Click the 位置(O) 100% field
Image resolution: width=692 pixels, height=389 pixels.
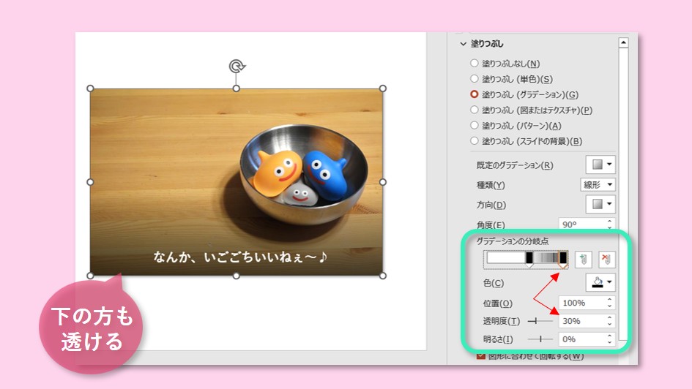point(581,303)
